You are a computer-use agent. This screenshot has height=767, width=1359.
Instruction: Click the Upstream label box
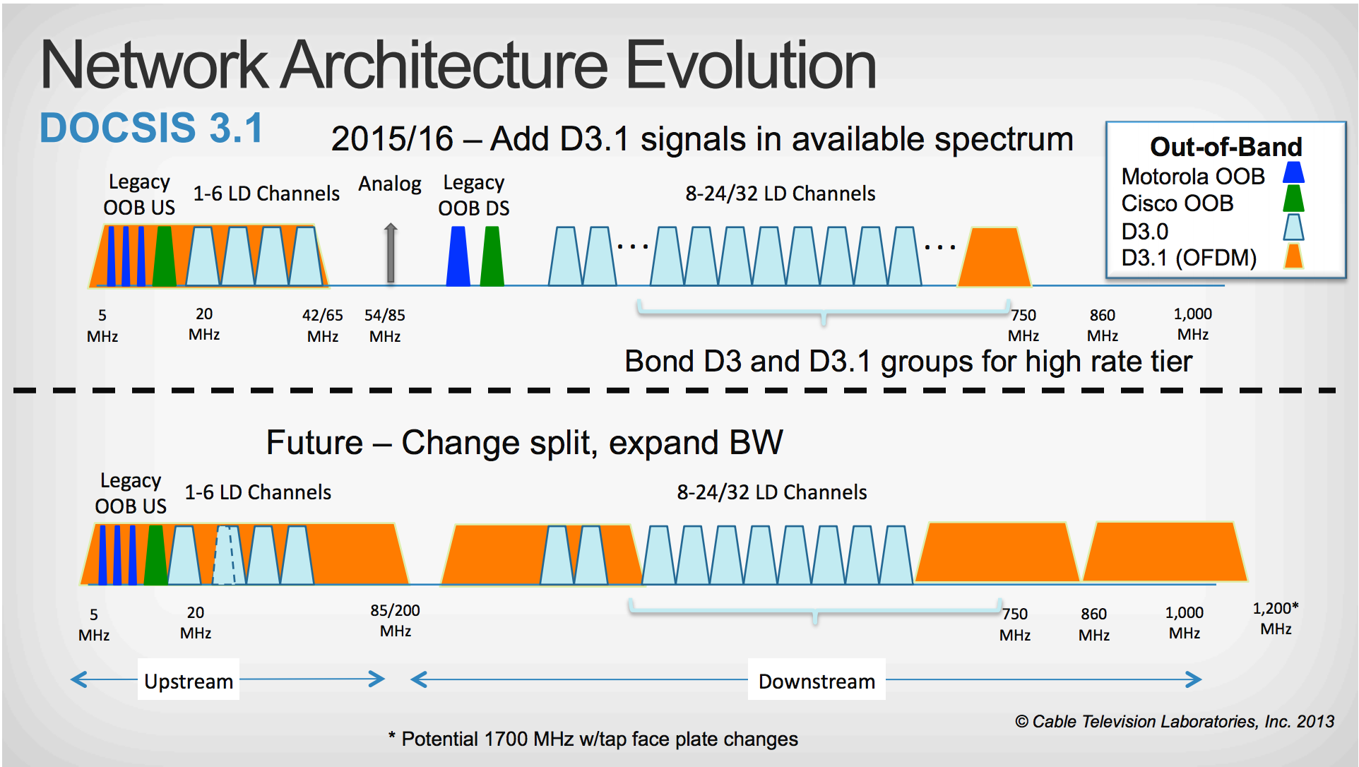(x=189, y=680)
